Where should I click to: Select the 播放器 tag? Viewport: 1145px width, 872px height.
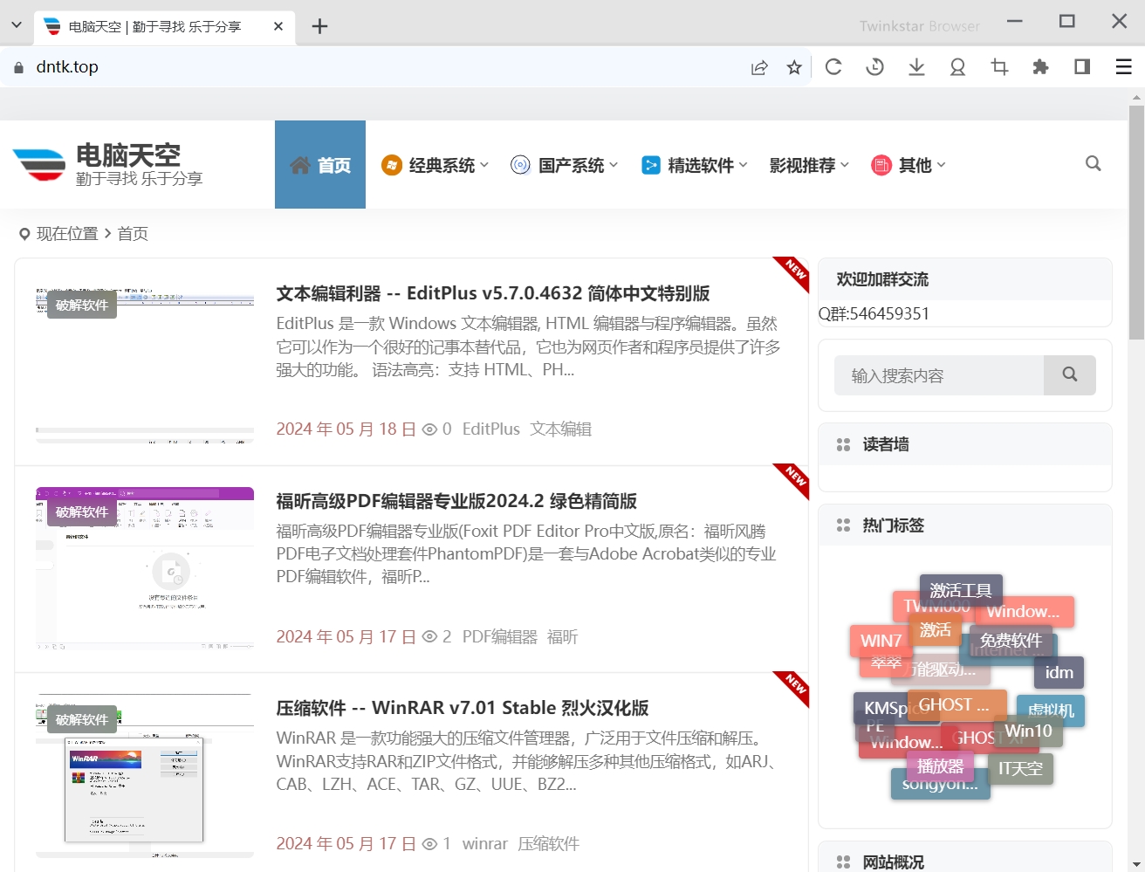[940, 766]
